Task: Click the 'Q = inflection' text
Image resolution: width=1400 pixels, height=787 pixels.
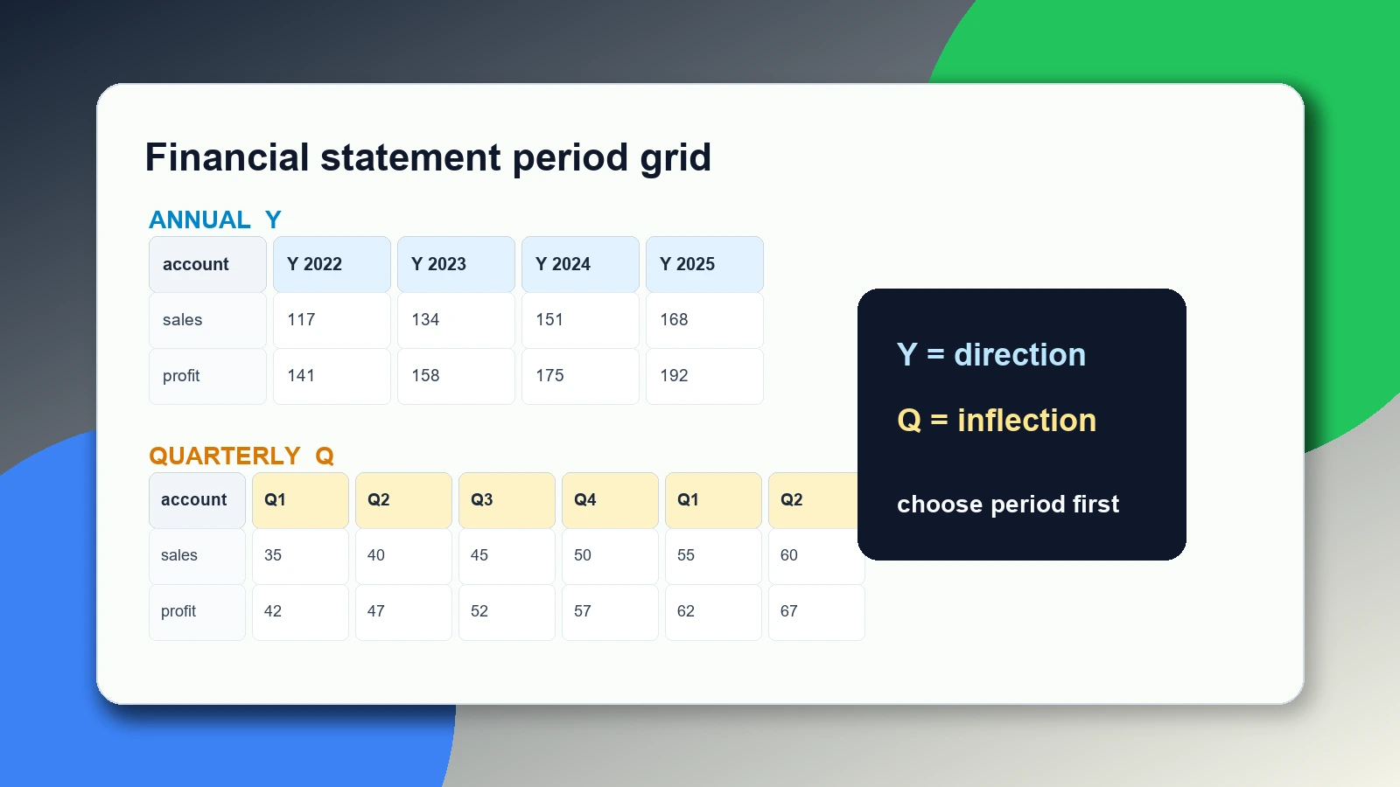Action: [997, 421]
